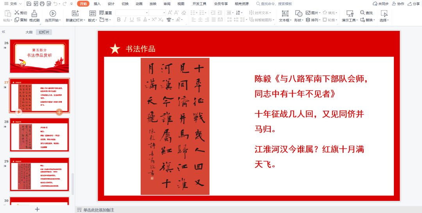This screenshot has height=213, width=422.
Task: Toggle underline formatting (U)
Action: pos(131,20)
